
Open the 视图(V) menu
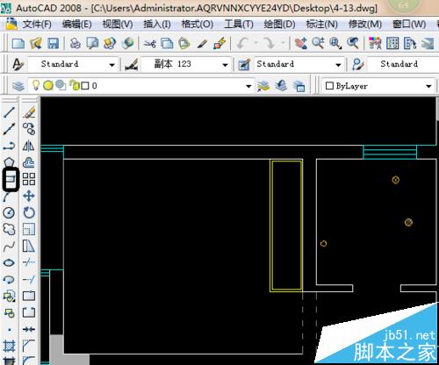[x=118, y=24]
